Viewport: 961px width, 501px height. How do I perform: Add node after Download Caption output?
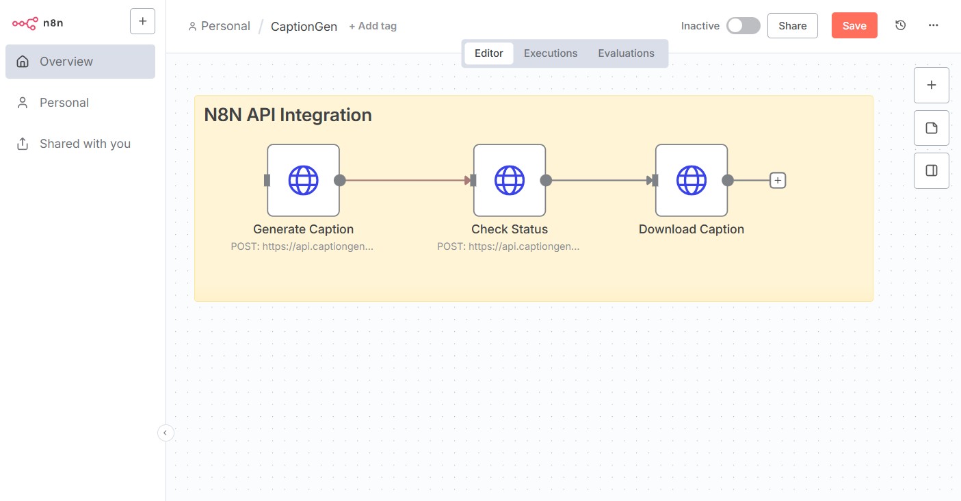[778, 181]
